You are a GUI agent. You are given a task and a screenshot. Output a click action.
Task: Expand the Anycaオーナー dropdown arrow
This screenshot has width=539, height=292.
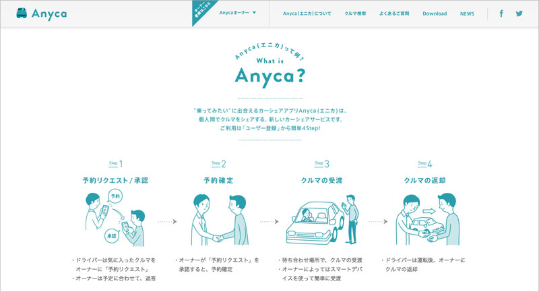coord(255,13)
